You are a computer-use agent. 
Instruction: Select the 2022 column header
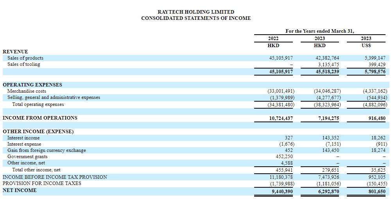(273, 39)
